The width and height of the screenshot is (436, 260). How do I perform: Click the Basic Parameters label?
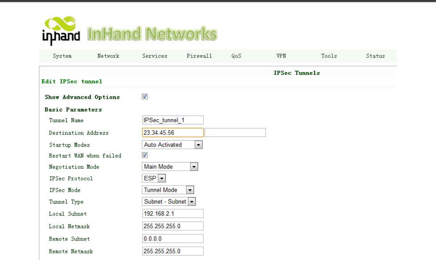click(73, 110)
